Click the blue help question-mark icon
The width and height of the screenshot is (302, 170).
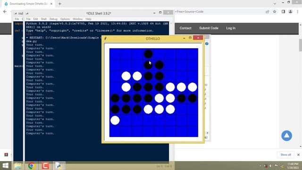207,44
